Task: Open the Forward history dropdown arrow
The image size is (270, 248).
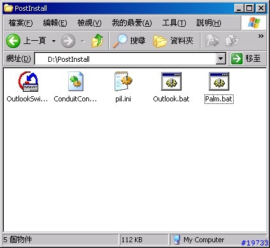Action: 83,41
